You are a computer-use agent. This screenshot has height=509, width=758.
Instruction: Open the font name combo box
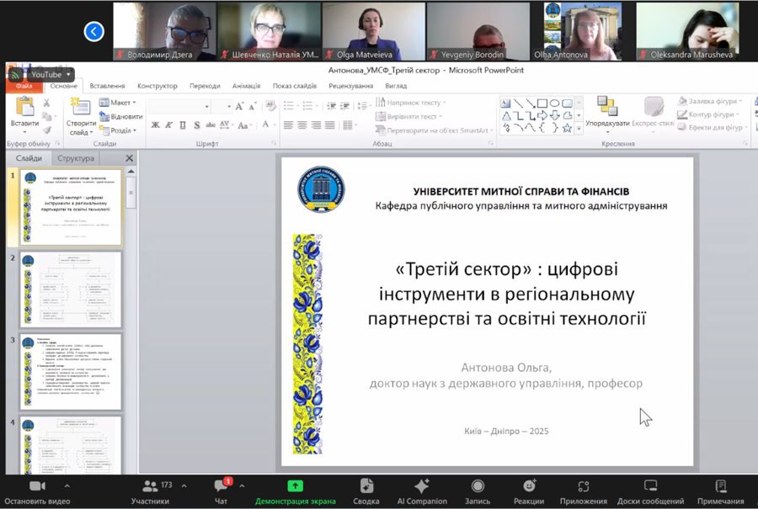point(179,106)
